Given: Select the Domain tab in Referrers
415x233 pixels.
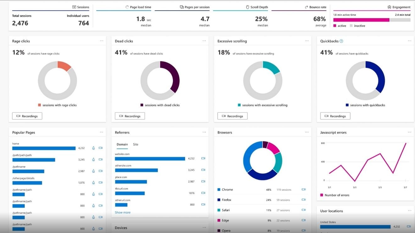Looking at the screenshot, I should click(x=122, y=144).
